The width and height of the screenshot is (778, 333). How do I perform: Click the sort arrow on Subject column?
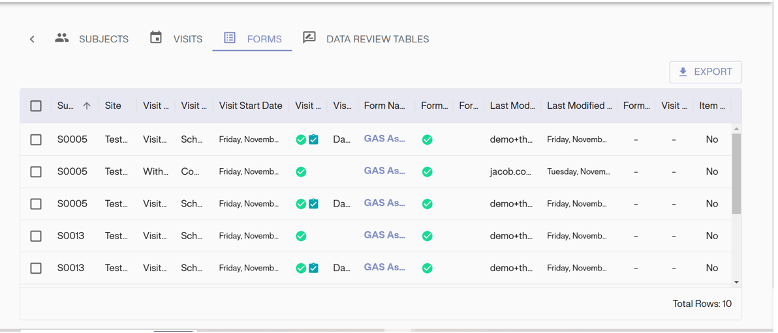tap(87, 106)
